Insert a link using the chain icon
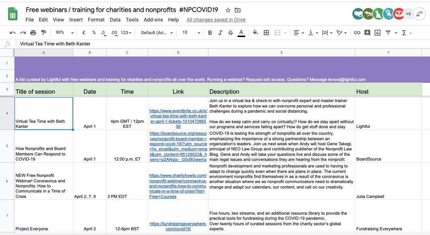The width and height of the screenshot is (430, 235). (357, 33)
